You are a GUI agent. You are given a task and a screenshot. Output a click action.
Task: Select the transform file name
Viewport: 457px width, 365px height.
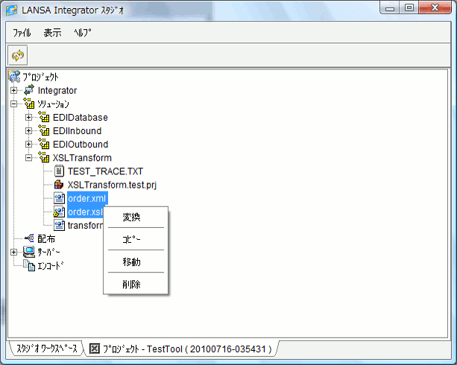coord(86,226)
